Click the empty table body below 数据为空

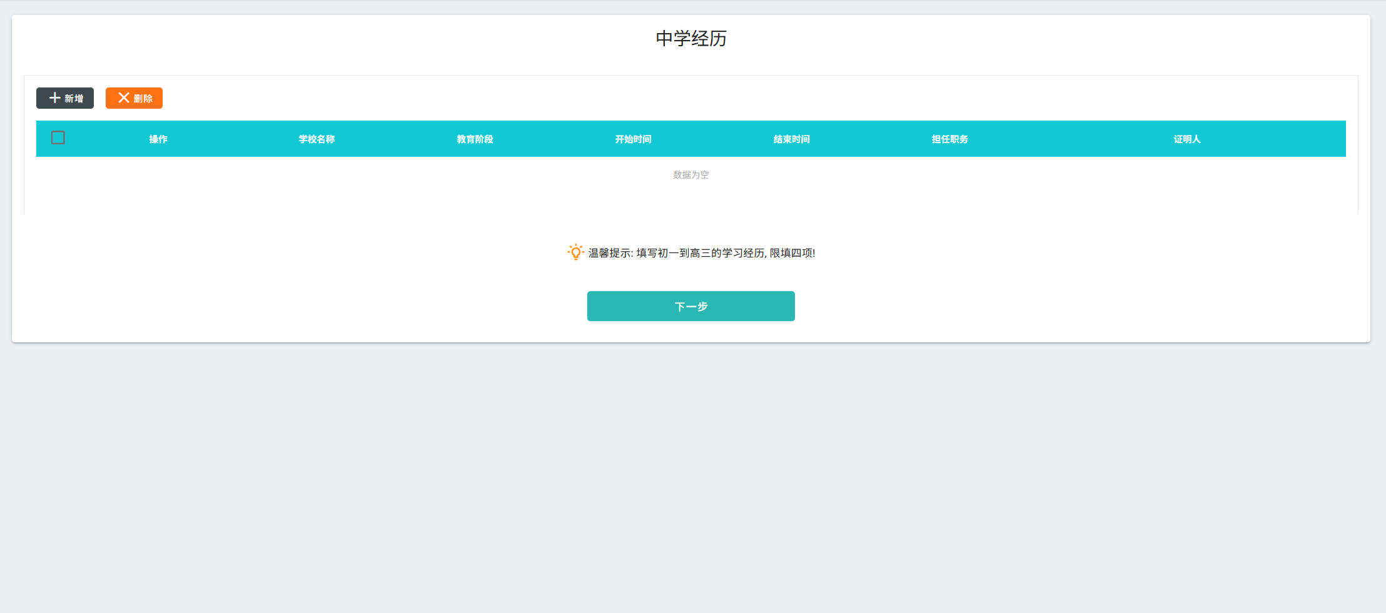point(690,200)
